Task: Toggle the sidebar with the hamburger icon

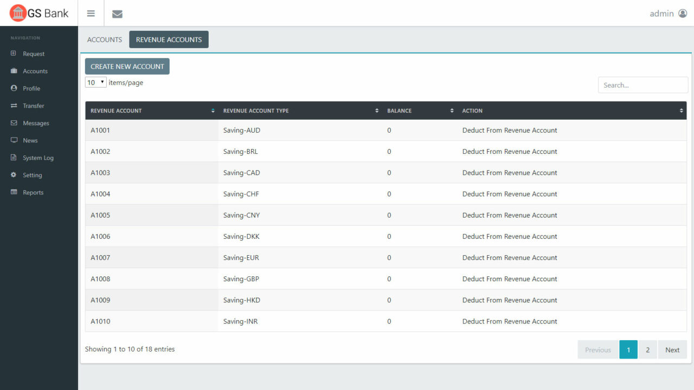Action: [x=91, y=13]
